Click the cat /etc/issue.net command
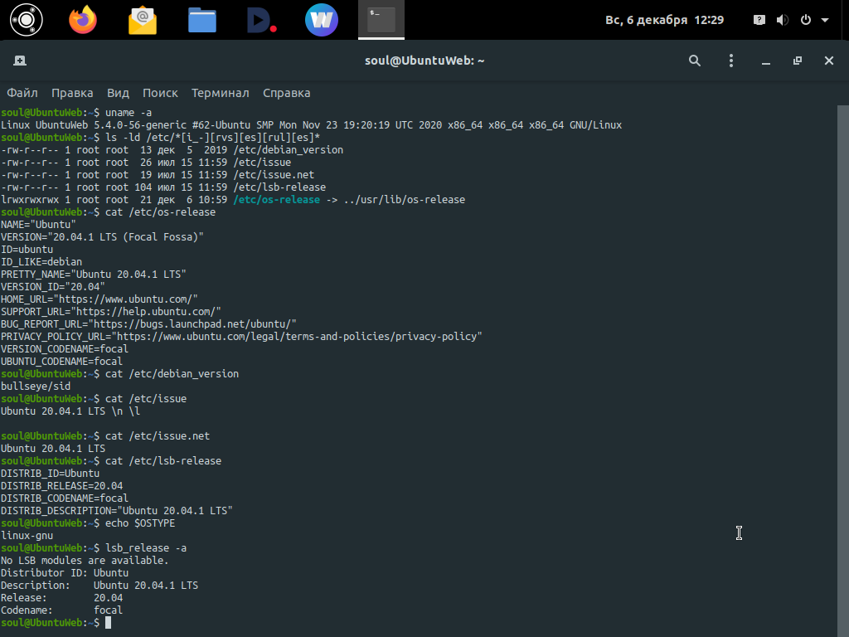The width and height of the screenshot is (849, 637). click(x=158, y=436)
